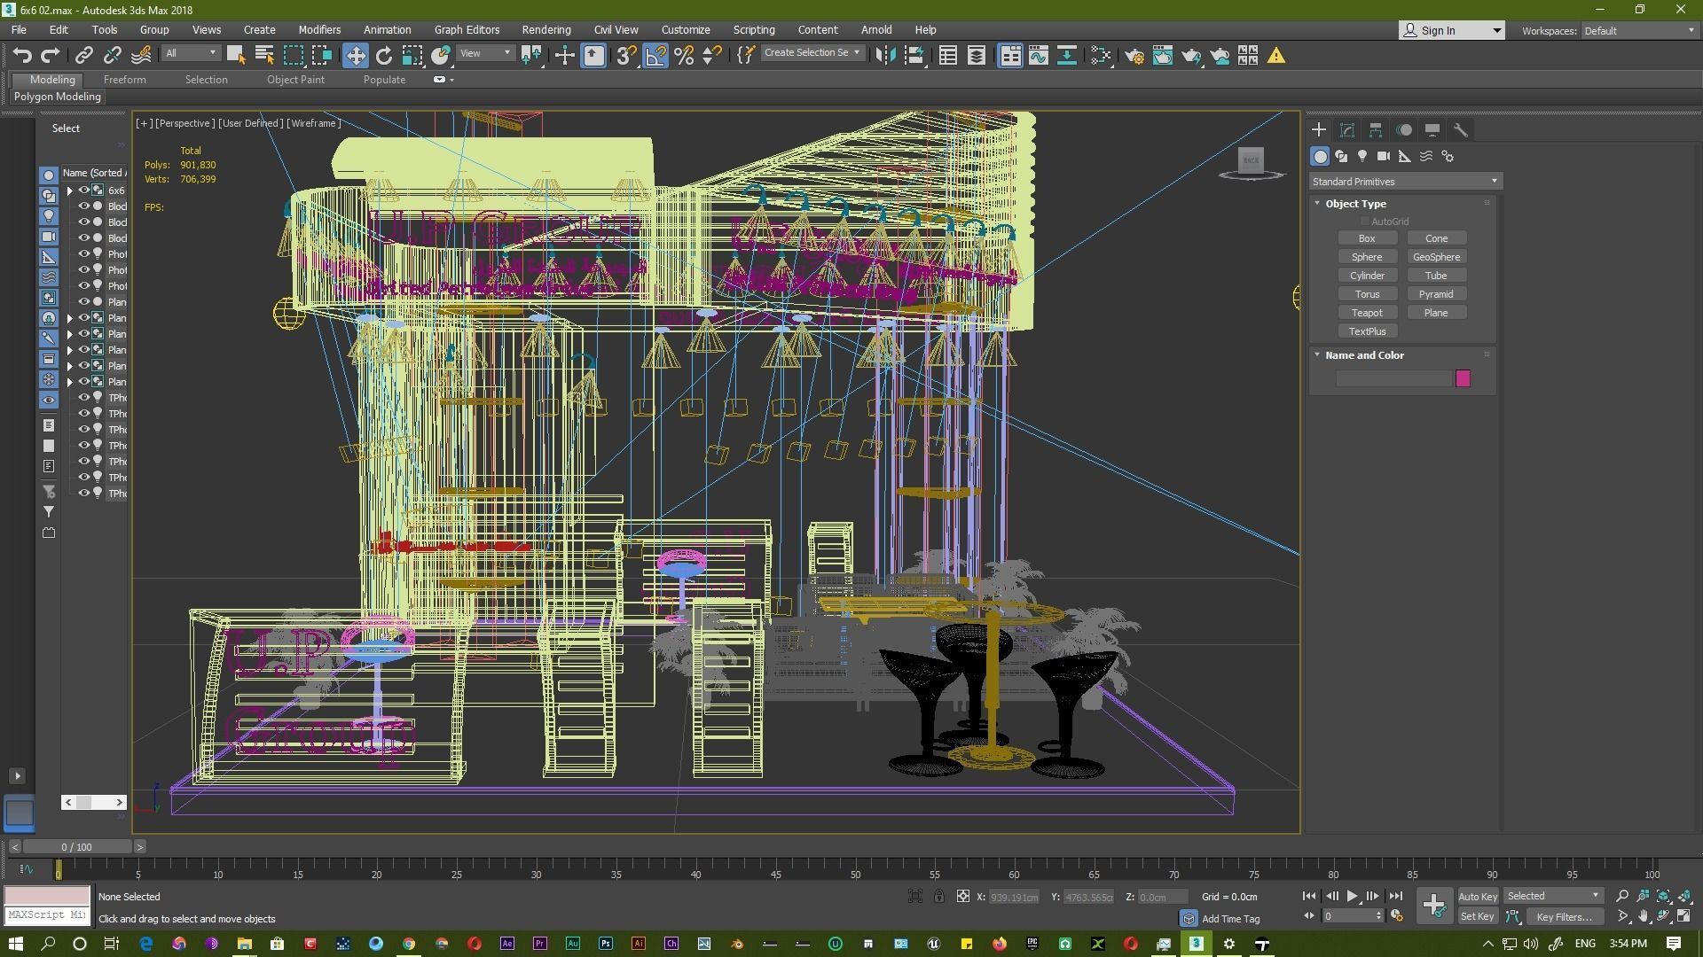Expand the 6x6 tree item arrow

69,191
